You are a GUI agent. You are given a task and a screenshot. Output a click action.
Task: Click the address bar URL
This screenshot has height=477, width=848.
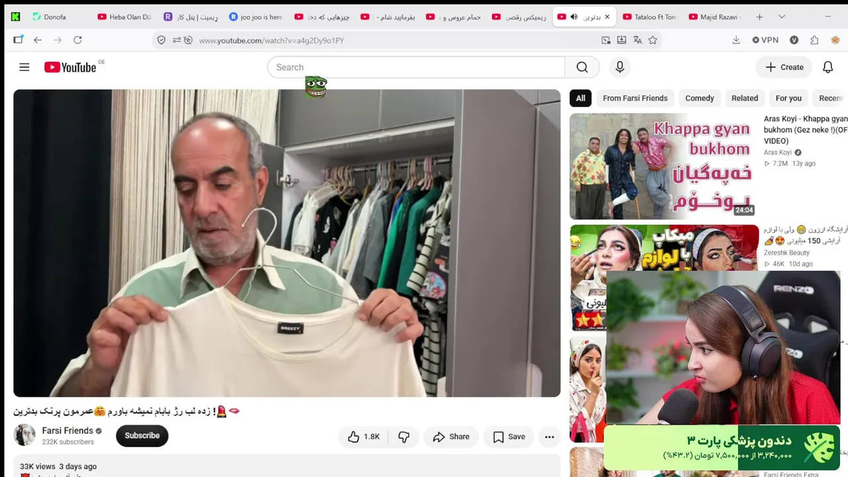(x=271, y=40)
